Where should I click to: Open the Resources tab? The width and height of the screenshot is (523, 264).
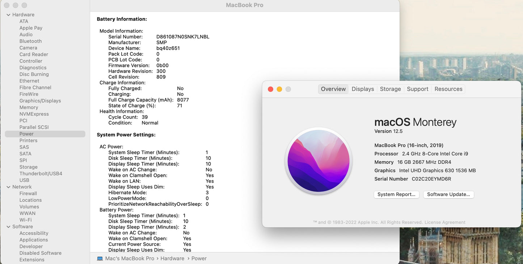(x=448, y=89)
